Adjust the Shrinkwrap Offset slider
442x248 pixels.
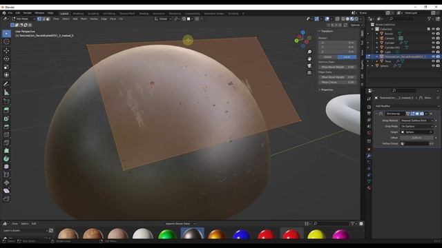(x=417, y=138)
